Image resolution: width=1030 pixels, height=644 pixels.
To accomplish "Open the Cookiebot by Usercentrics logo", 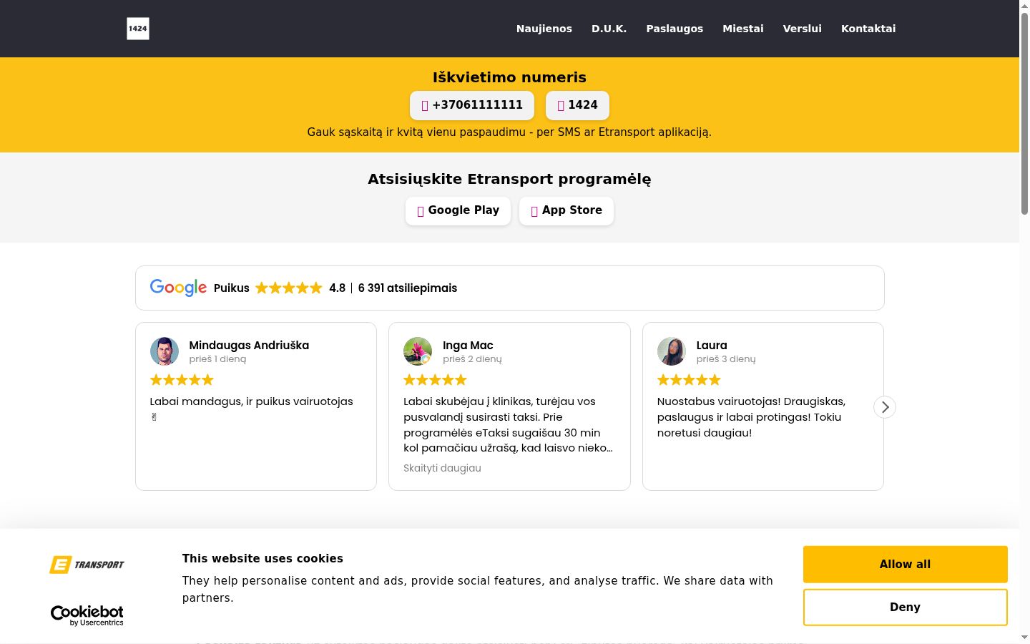I will coord(87,615).
